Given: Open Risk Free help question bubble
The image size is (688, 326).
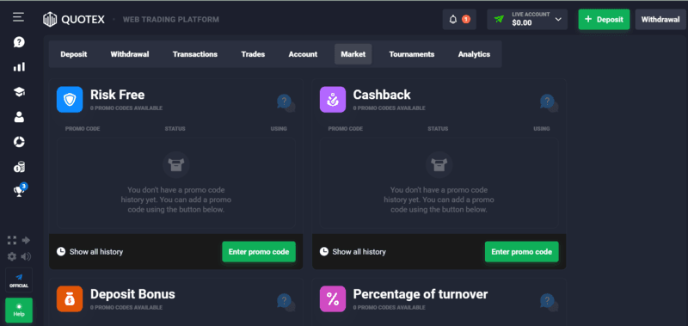Looking at the screenshot, I should coord(286,102).
